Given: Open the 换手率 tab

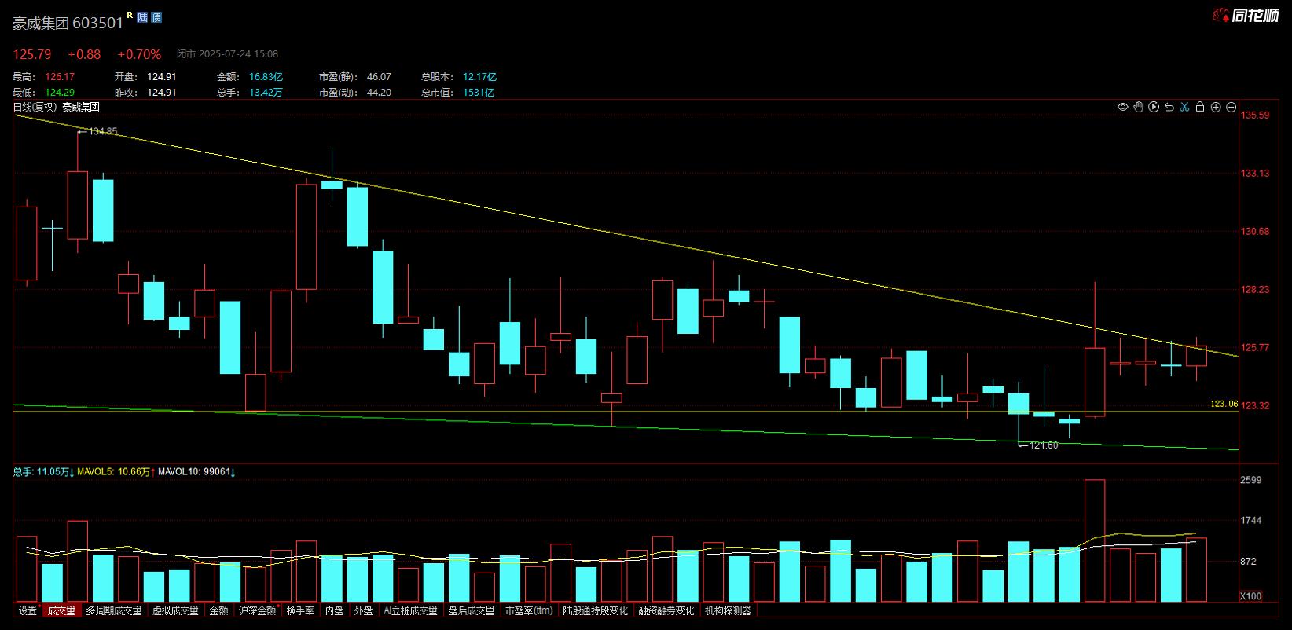Looking at the screenshot, I should pos(300,610).
